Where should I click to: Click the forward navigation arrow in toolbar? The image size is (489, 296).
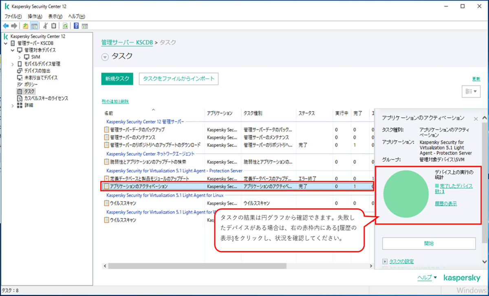point(13,26)
